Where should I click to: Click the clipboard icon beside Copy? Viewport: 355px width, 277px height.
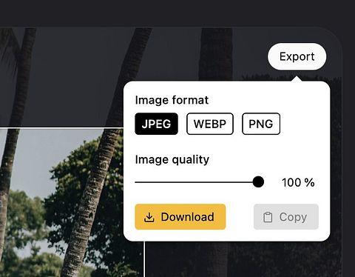pos(268,217)
